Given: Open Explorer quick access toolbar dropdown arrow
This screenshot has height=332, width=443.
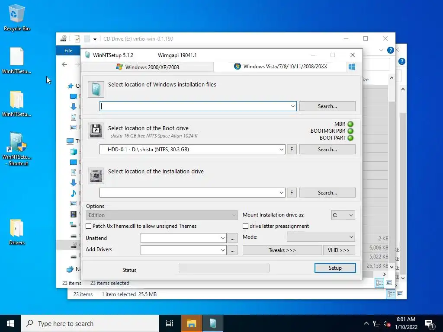Looking at the screenshot, I should [x=95, y=39].
